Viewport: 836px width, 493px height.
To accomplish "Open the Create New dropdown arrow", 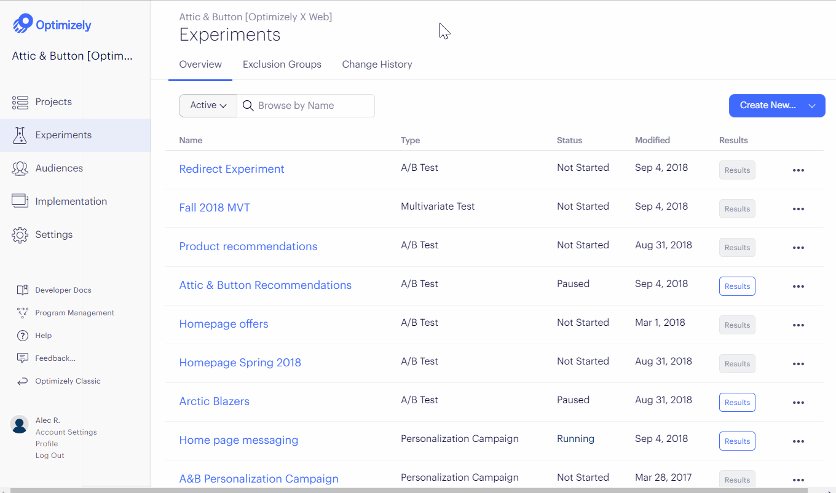I will coord(812,106).
